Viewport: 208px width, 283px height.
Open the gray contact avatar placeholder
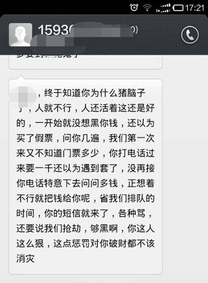tap(20, 34)
